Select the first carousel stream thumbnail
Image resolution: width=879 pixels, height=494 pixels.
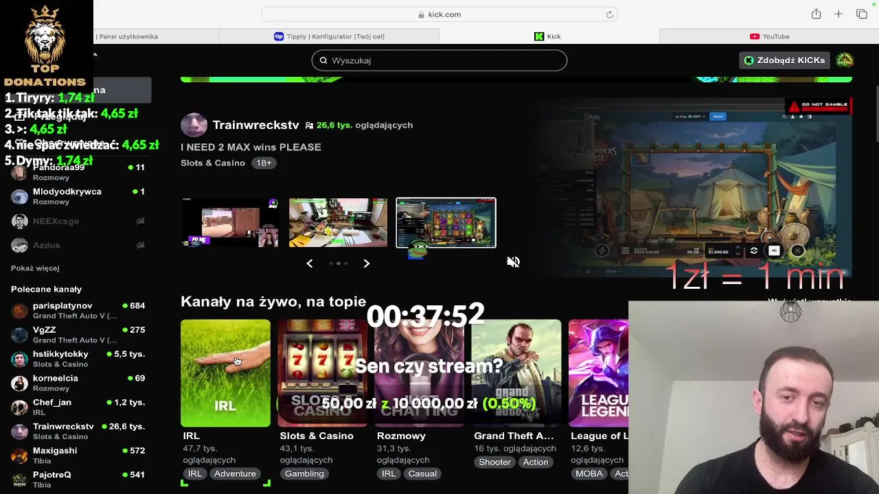pyautogui.click(x=230, y=222)
